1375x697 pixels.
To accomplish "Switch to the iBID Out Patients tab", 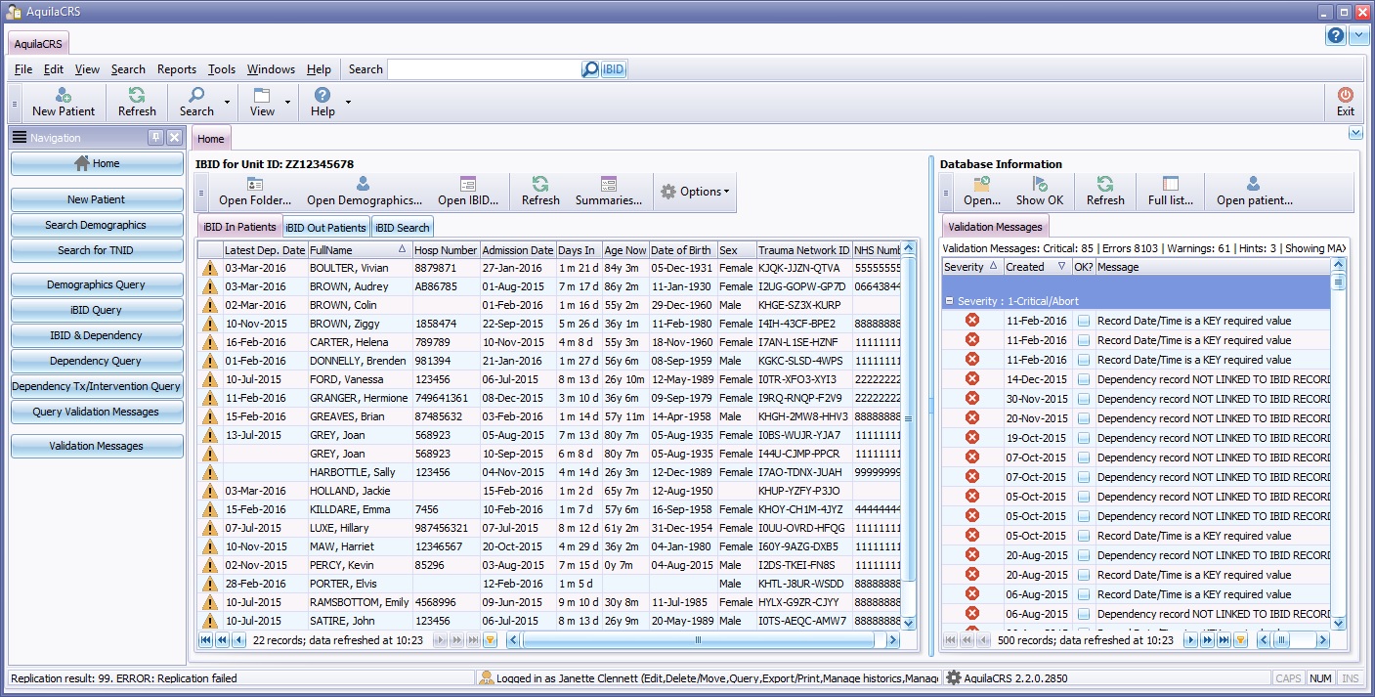I will [325, 228].
